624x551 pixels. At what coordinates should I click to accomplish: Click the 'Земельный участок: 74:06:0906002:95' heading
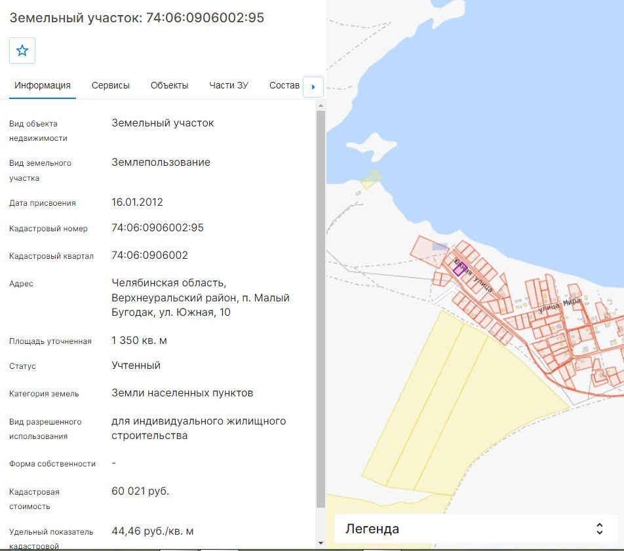tap(137, 18)
